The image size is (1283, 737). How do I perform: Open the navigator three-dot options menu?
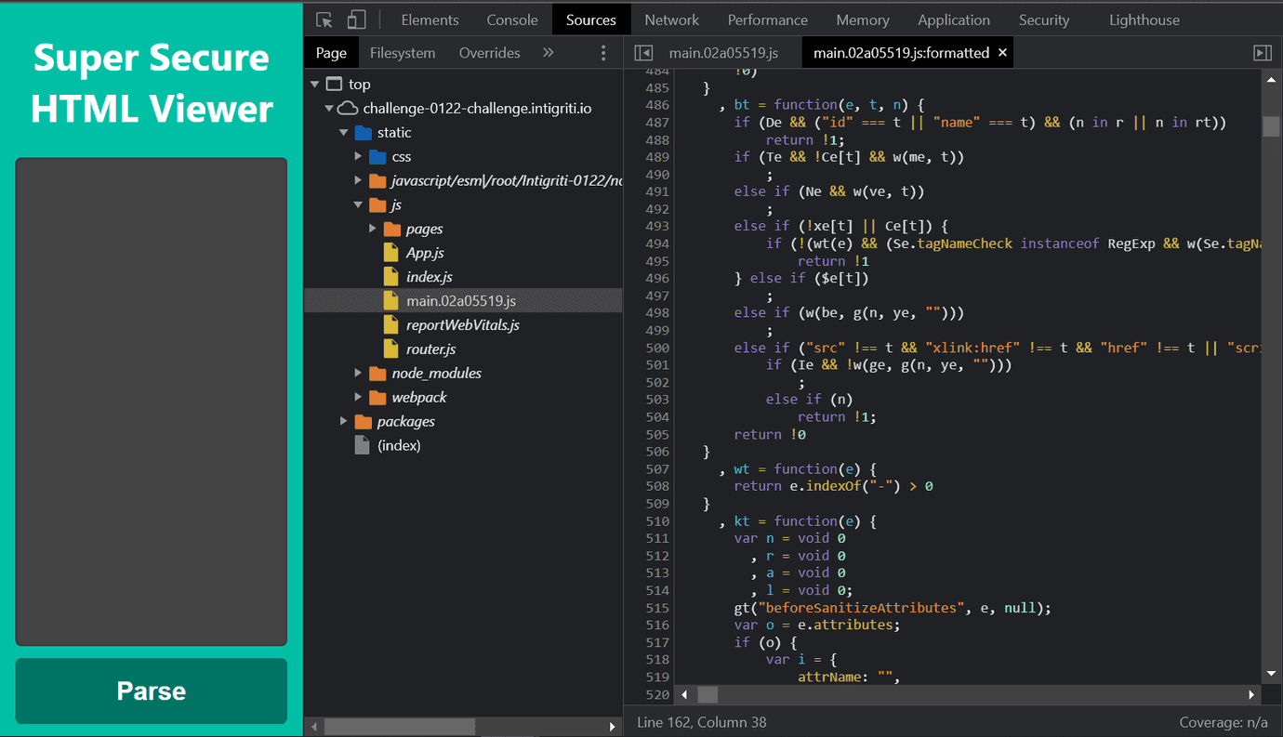[603, 53]
